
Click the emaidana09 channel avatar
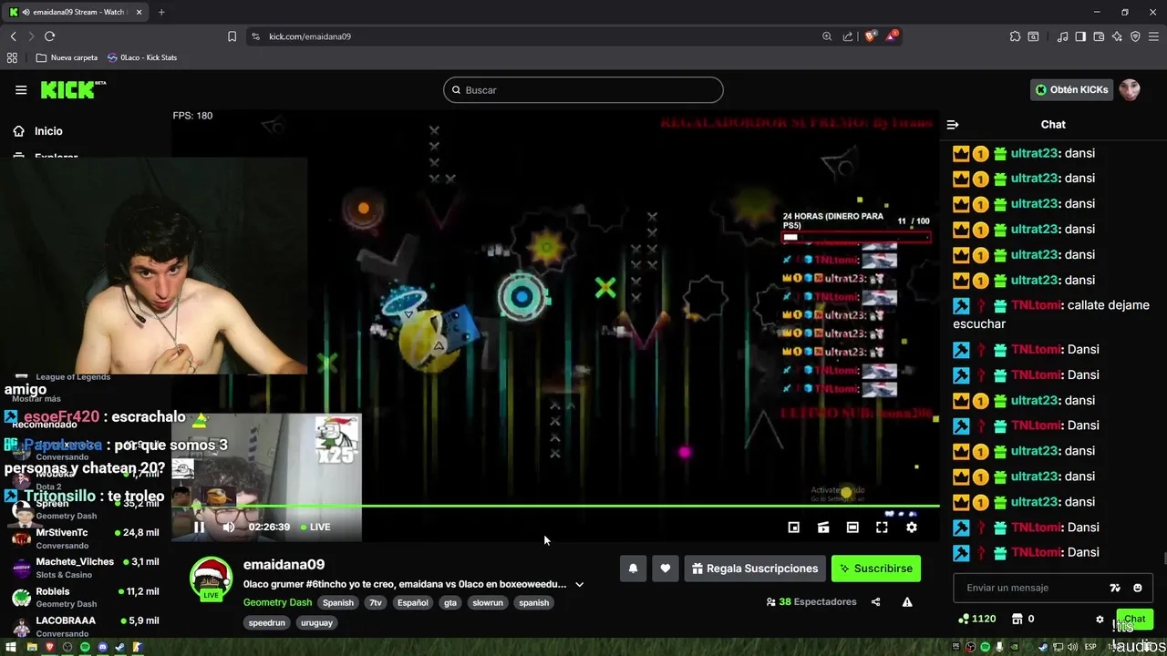pos(211,579)
